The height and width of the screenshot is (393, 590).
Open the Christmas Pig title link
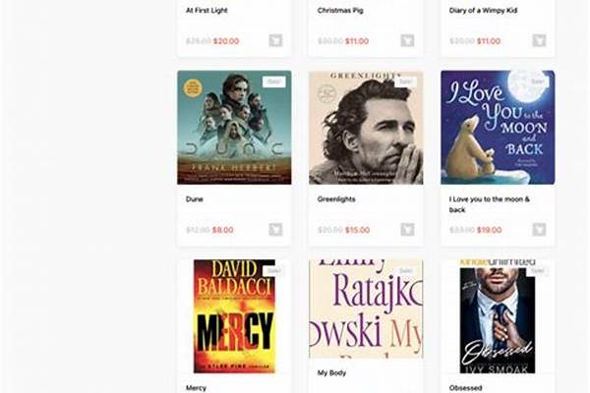pyautogui.click(x=340, y=11)
